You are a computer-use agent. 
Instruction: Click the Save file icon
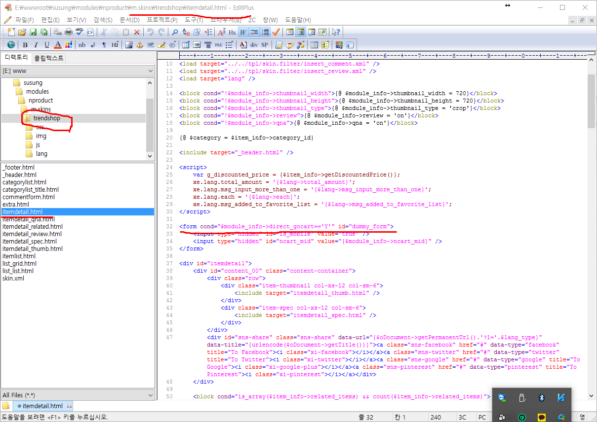(33, 32)
